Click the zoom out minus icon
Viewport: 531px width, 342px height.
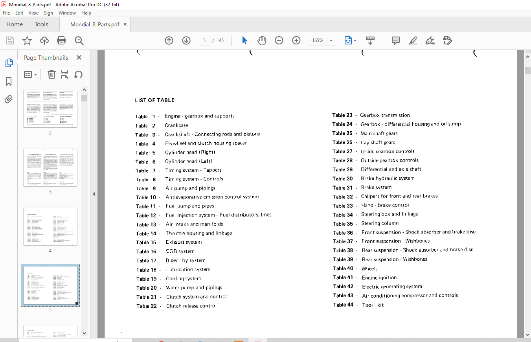click(x=279, y=40)
